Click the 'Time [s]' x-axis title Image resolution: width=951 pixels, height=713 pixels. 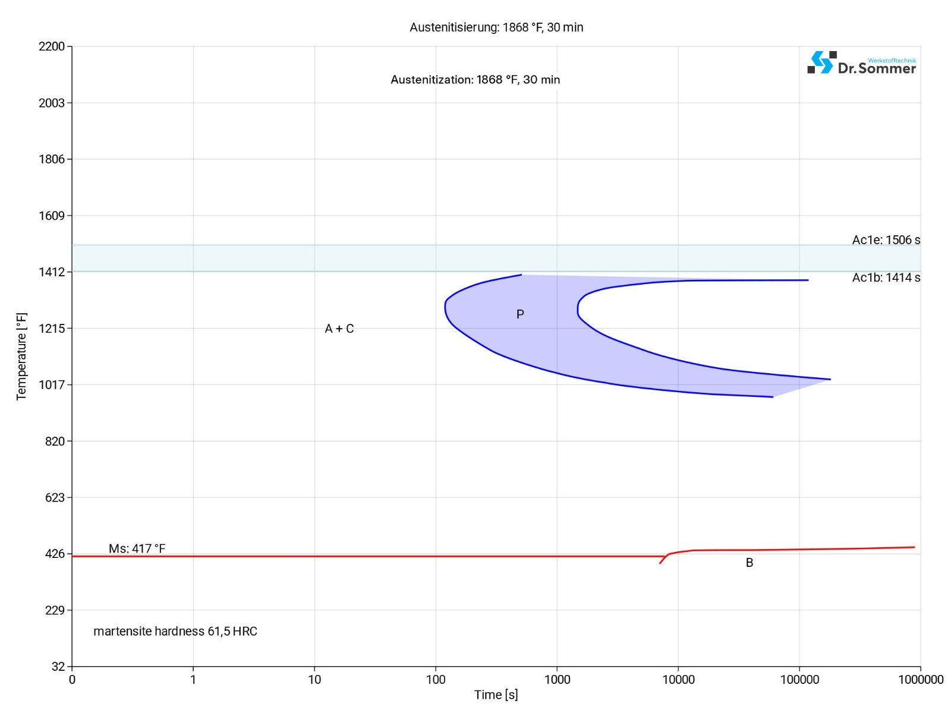pyautogui.click(x=496, y=695)
